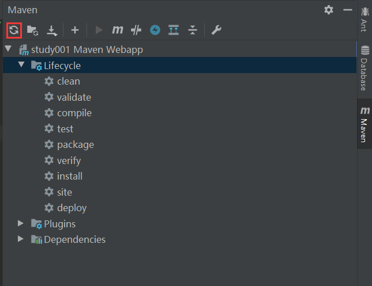Collapse study001 Maven Webapp node
The width and height of the screenshot is (372, 286).
[x=8, y=49]
